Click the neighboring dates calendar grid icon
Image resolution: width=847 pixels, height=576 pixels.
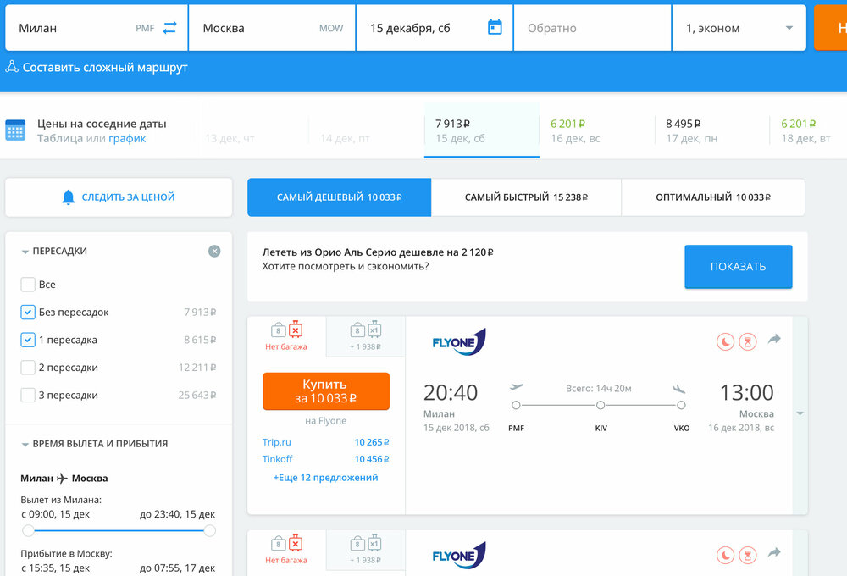click(15, 130)
